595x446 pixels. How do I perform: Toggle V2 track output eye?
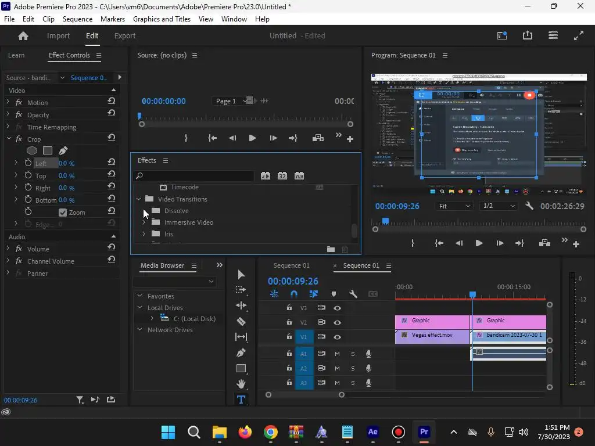pos(337,322)
